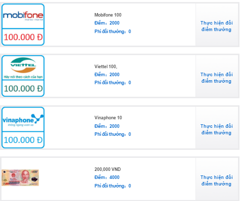Redeem points for the Mobifone 100 card

[216, 26]
